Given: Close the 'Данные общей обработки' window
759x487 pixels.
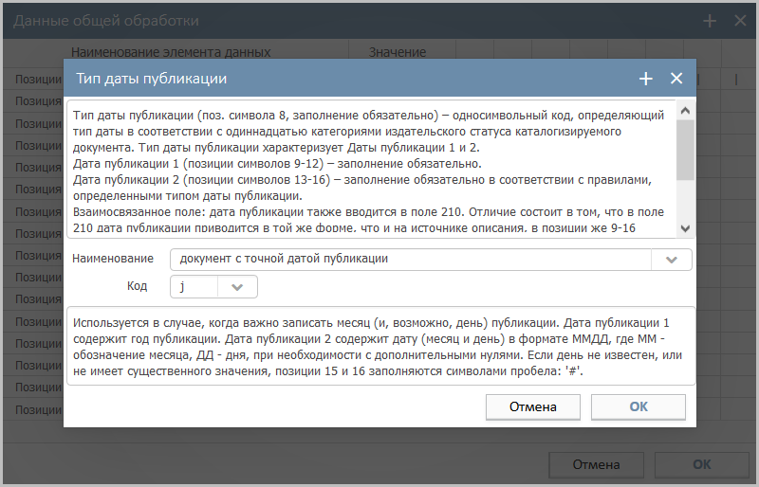Looking at the screenshot, I should (x=740, y=20).
